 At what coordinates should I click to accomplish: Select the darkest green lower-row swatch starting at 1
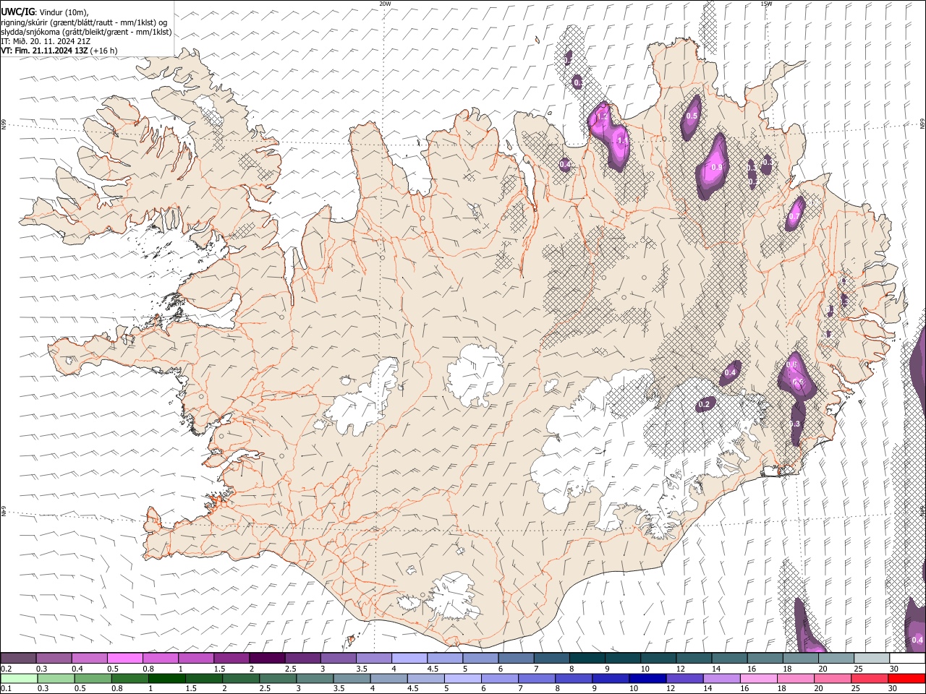pyautogui.click(x=167, y=678)
